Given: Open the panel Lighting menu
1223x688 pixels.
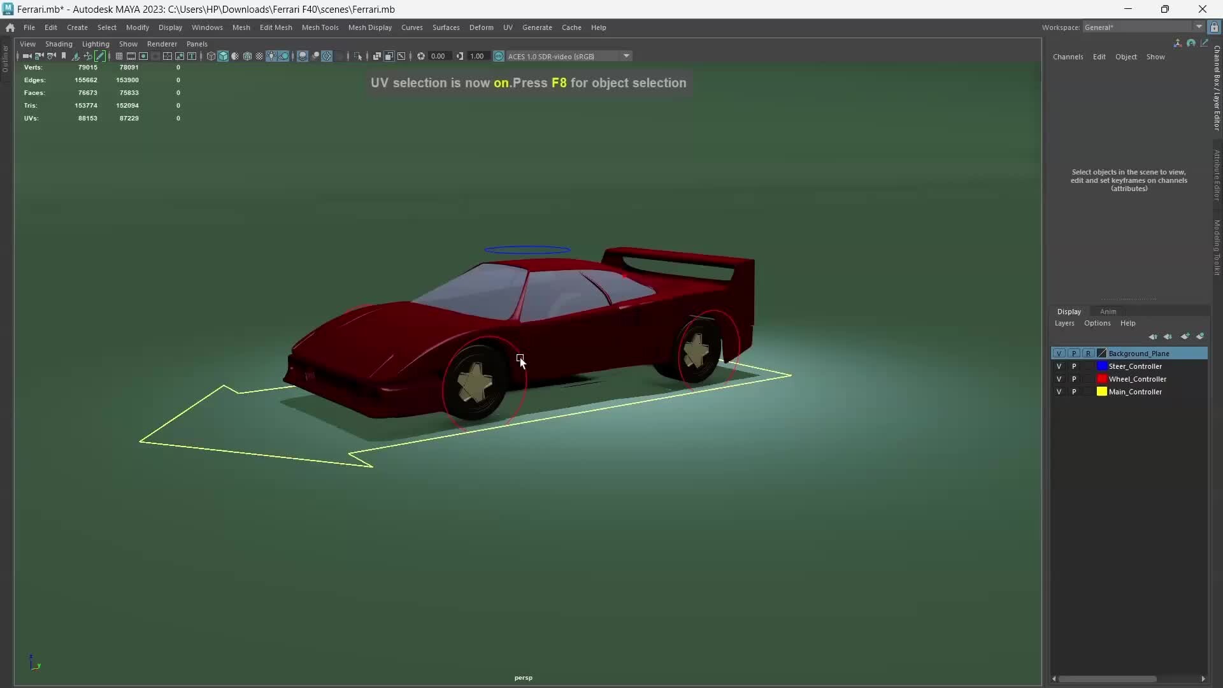Looking at the screenshot, I should [x=96, y=44].
